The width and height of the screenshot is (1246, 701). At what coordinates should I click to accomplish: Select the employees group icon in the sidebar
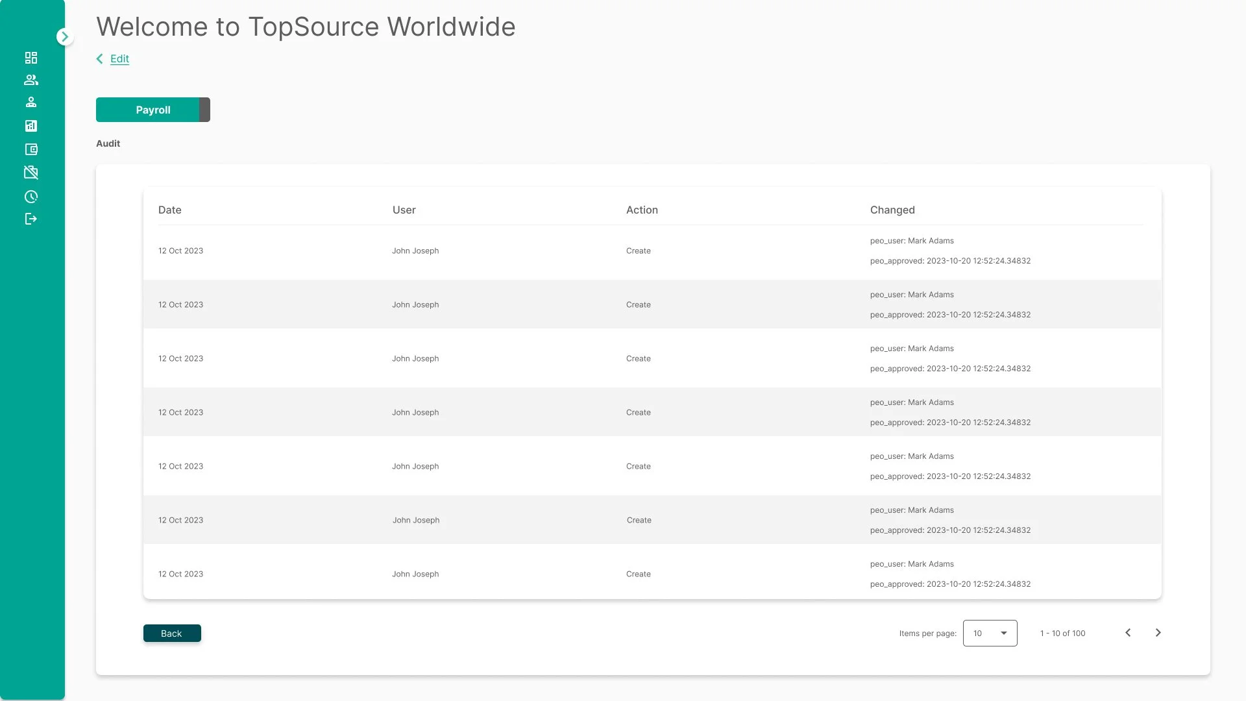tap(31, 80)
